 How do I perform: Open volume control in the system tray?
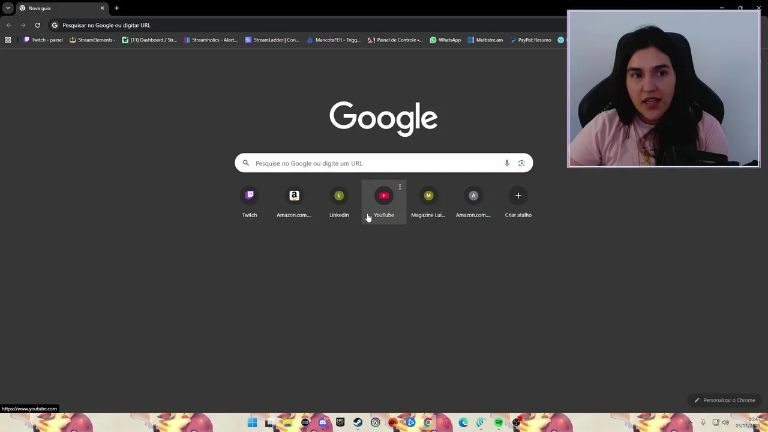[725, 422]
